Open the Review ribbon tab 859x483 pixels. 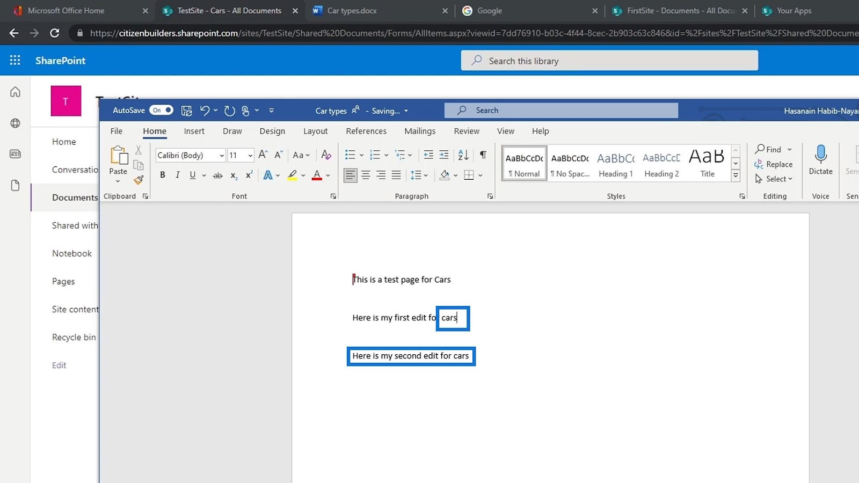click(x=467, y=131)
